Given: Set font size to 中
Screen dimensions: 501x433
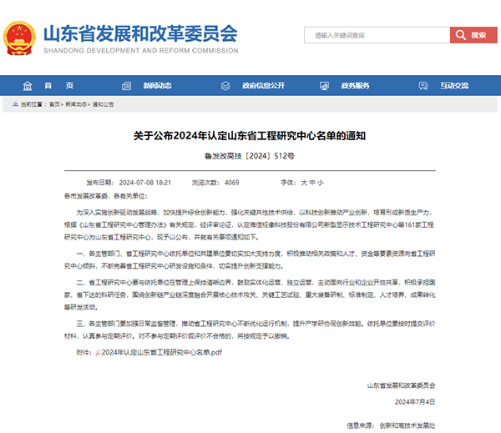Looking at the screenshot, I should click(x=313, y=182).
